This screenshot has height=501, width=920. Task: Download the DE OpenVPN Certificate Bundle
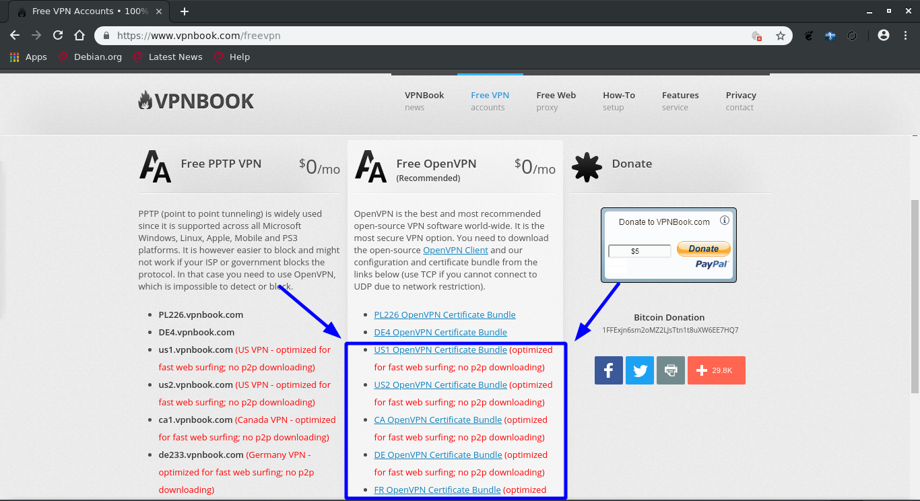tap(438, 455)
